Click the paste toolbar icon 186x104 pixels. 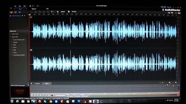click(x=40, y=12)
